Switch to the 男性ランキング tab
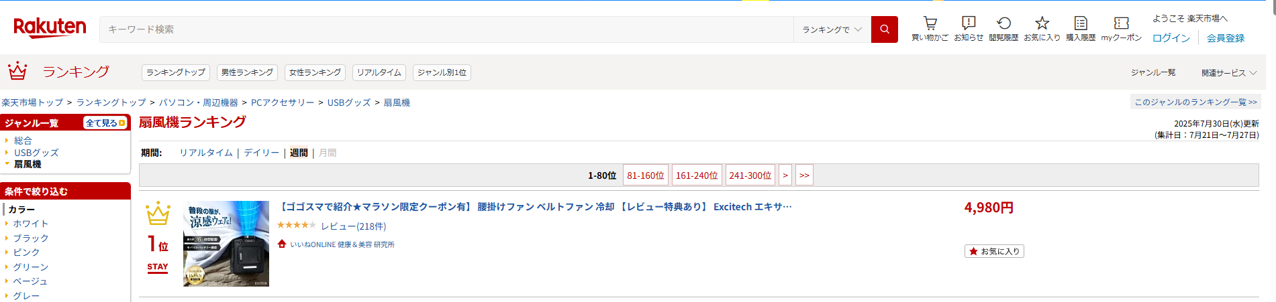1276x302 pixels. coord(247,72)
